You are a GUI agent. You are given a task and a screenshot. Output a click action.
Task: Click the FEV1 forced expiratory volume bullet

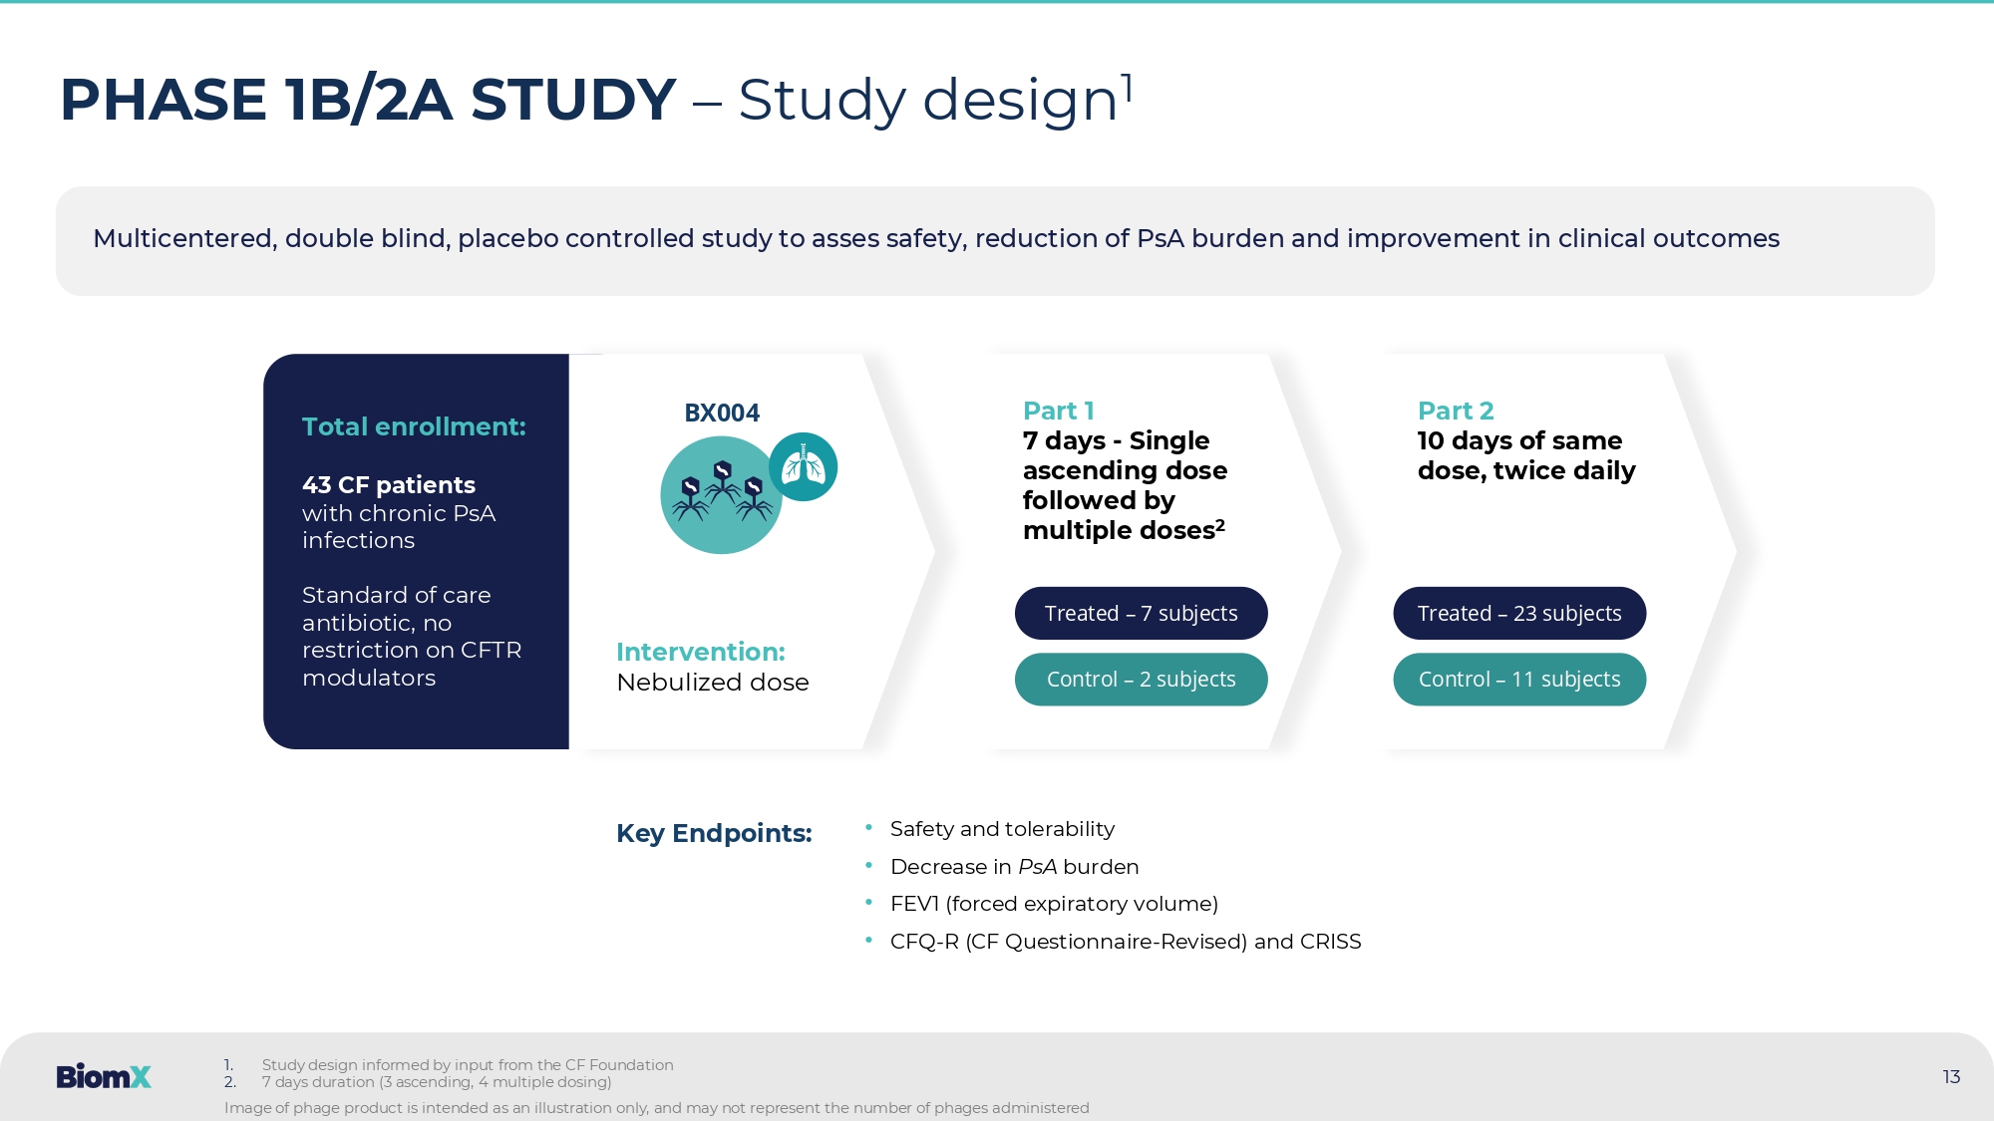pyautogui.click(x=1053, y=904)
